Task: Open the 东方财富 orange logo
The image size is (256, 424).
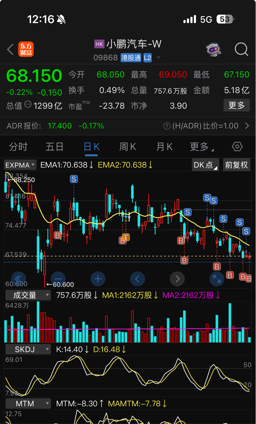Action: tap(26, 49)
